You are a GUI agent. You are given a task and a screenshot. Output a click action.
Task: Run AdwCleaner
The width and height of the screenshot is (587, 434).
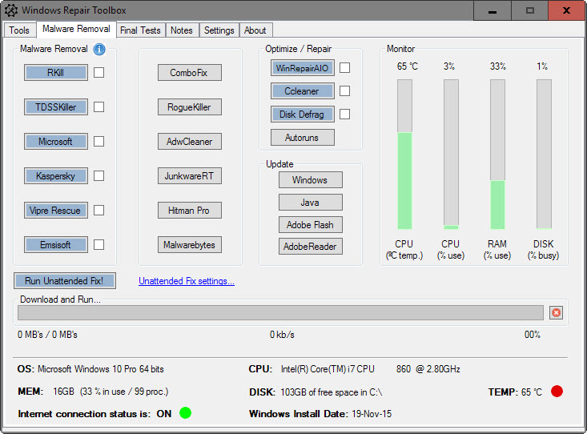tap(190, 141)
